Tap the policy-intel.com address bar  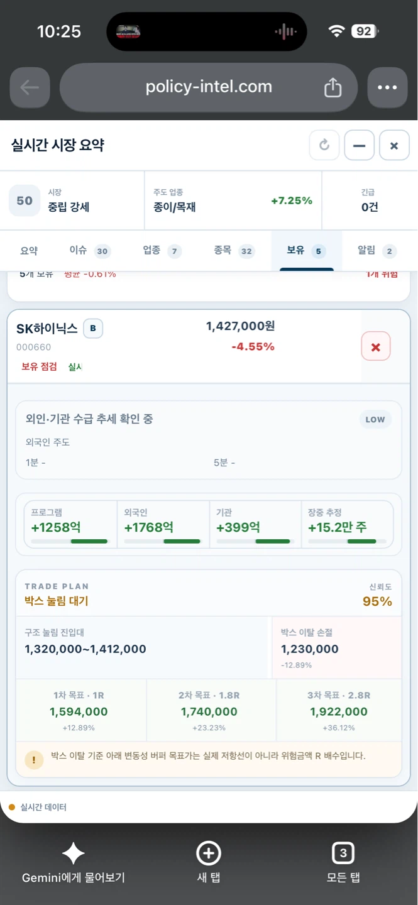click(209, 87)
